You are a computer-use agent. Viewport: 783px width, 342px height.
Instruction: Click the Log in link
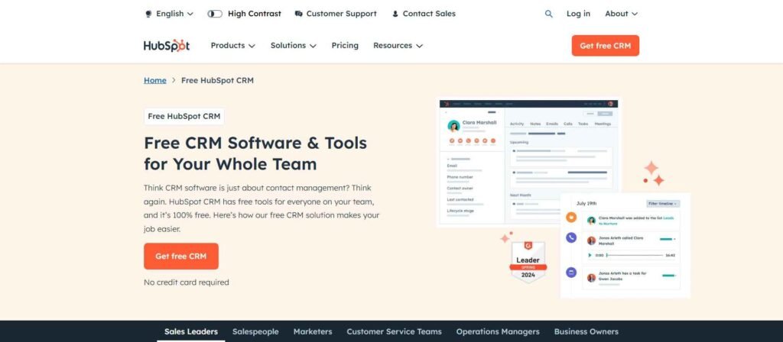(x=578, y=14)
